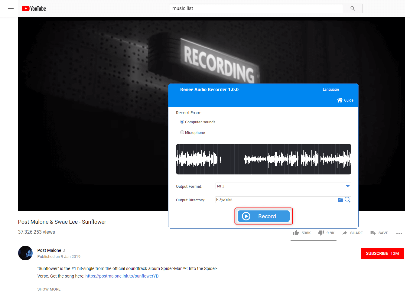410x299 pixels.
Task: Select Microphone radio button
Action: point(182,132)
